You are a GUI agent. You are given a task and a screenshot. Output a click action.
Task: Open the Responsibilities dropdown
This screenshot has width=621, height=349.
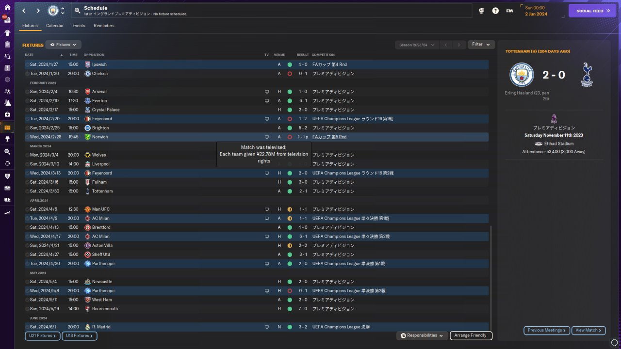point(422,335)
